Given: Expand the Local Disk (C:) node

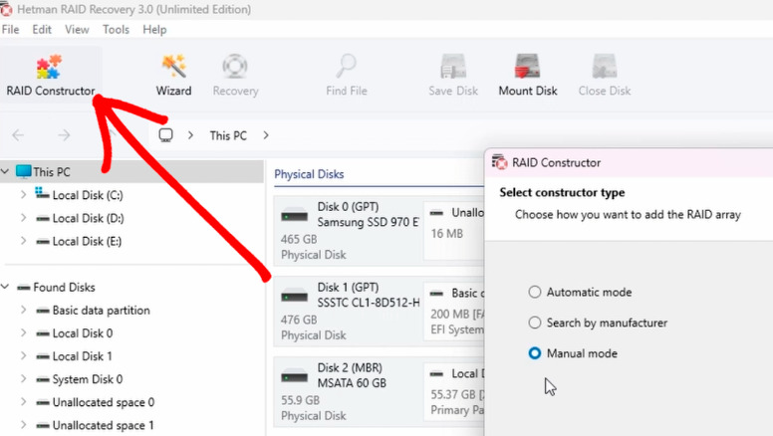Looking at the screenshot, I should pos(23,195).
